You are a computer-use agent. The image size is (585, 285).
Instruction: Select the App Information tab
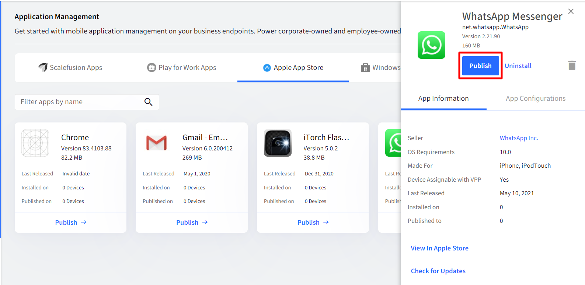pyautogui.click(x=443, y=99)
